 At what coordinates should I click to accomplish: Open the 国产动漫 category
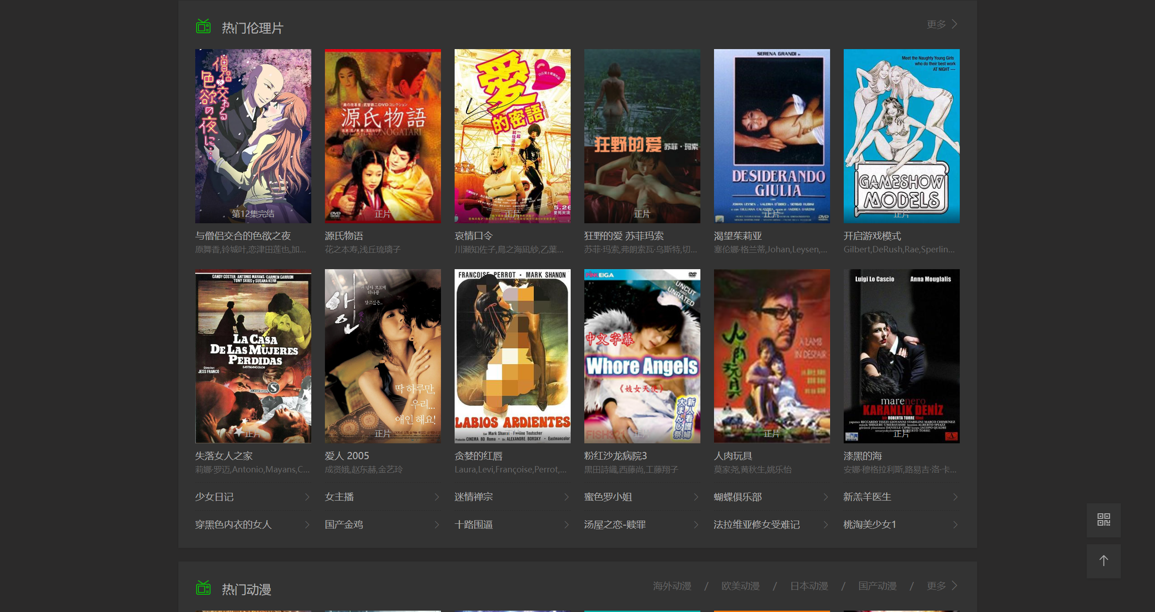tap(877, 586)
